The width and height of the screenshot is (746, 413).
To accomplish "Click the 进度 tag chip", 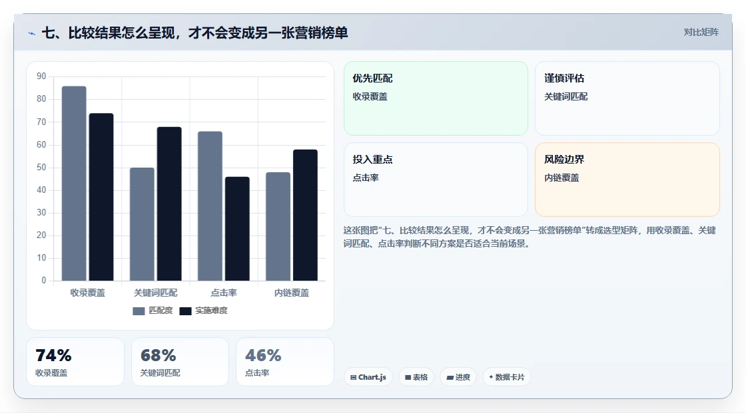I will pyautogui.click(x=458, y=377).
